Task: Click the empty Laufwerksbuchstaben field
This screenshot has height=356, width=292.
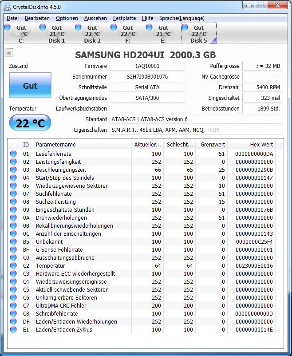Action: click(147, 108)
